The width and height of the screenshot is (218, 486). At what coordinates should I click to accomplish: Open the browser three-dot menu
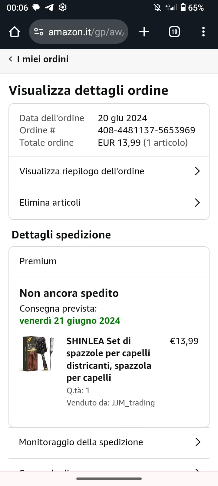203,32
